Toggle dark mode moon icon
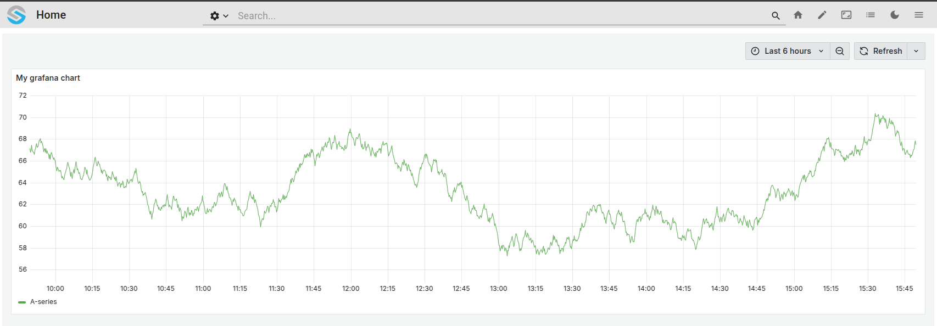Image resolution: width=937 pixels, height=326 pixels. [x=895, y=15]
